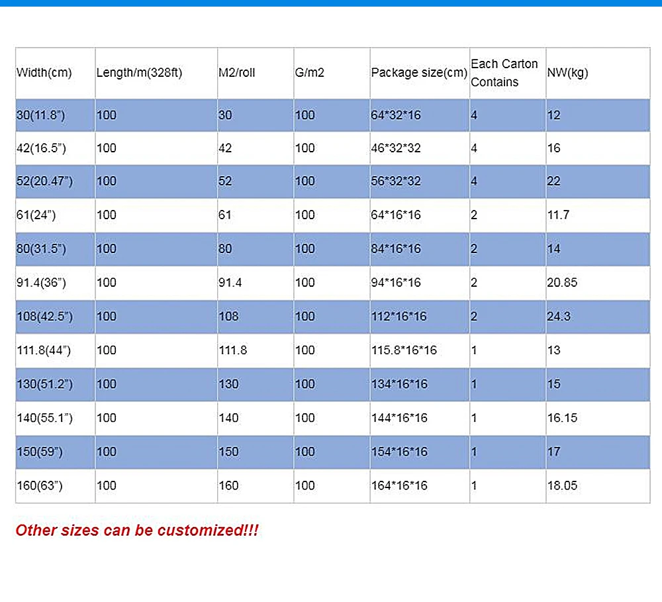Select the Length/m(328ft) column header
The width and height of the screenshot is (662, 602).
pos(139,73)
